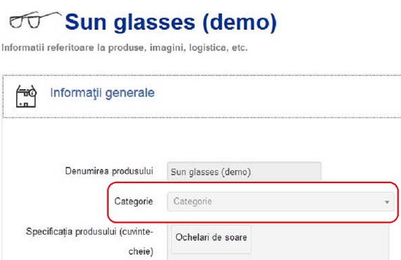This screenshot has height=260, width=401.
Task: Click the Categorie dropdown arrow
Action: tap(387, 202)
